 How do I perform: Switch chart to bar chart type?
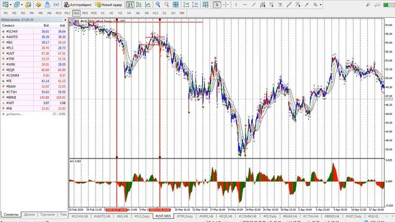pos(130,4)
